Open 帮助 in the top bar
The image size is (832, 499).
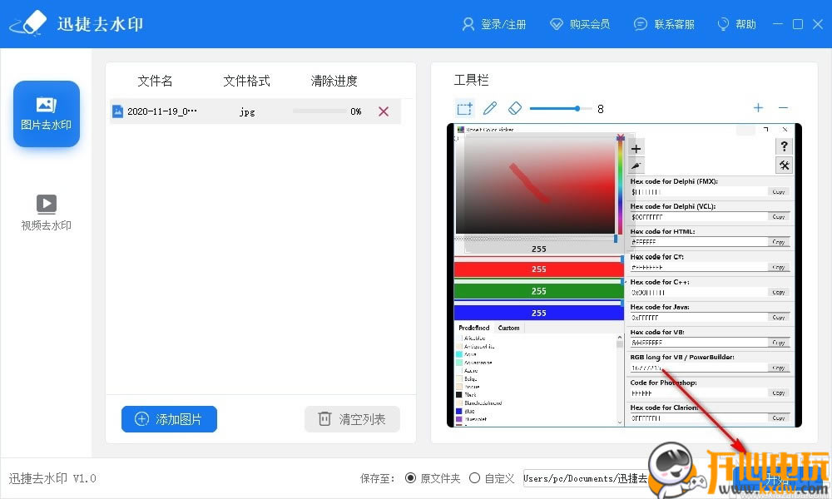735,24
